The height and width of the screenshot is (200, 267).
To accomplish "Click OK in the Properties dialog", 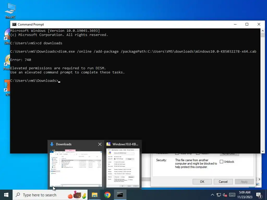I will point(202,182).
